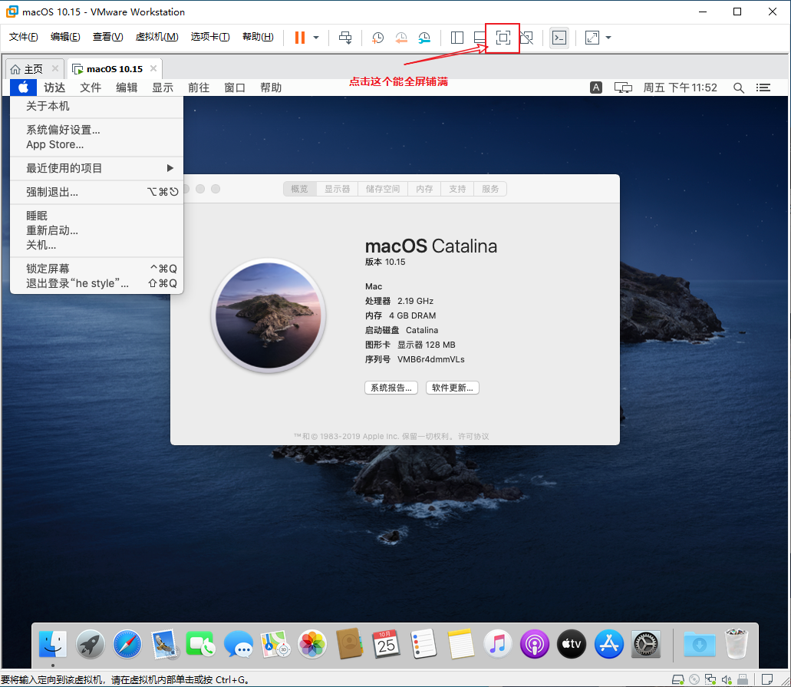Image resolution: width=791 pixels, height=687 pixels.
Task: Open the power options dropdown next to the pause button
Action: point(316,38)
